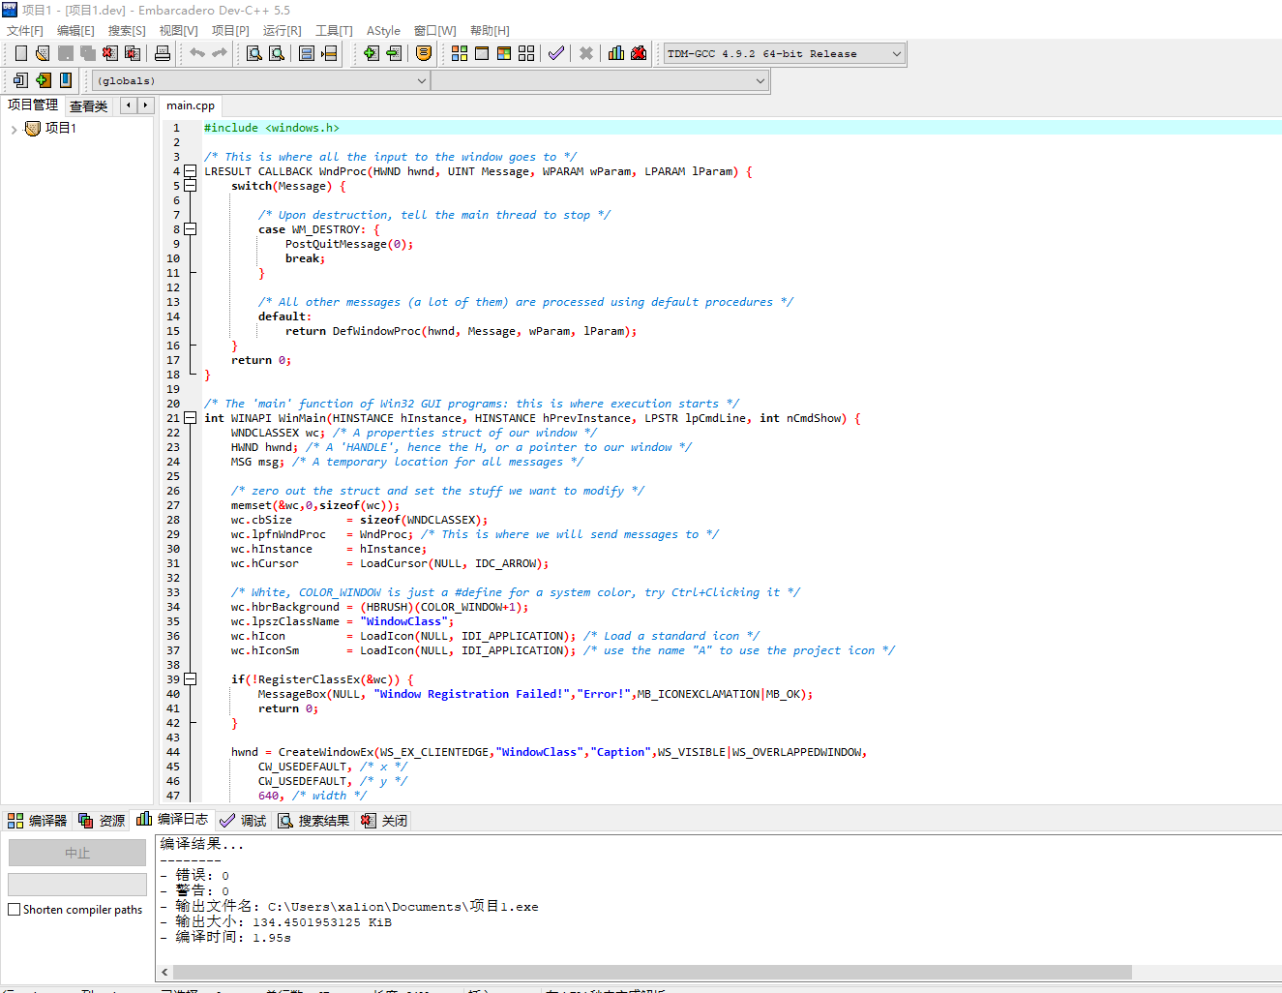Click the Save All icon
The image size is (1282, 993).
click(x=88, y=53)
